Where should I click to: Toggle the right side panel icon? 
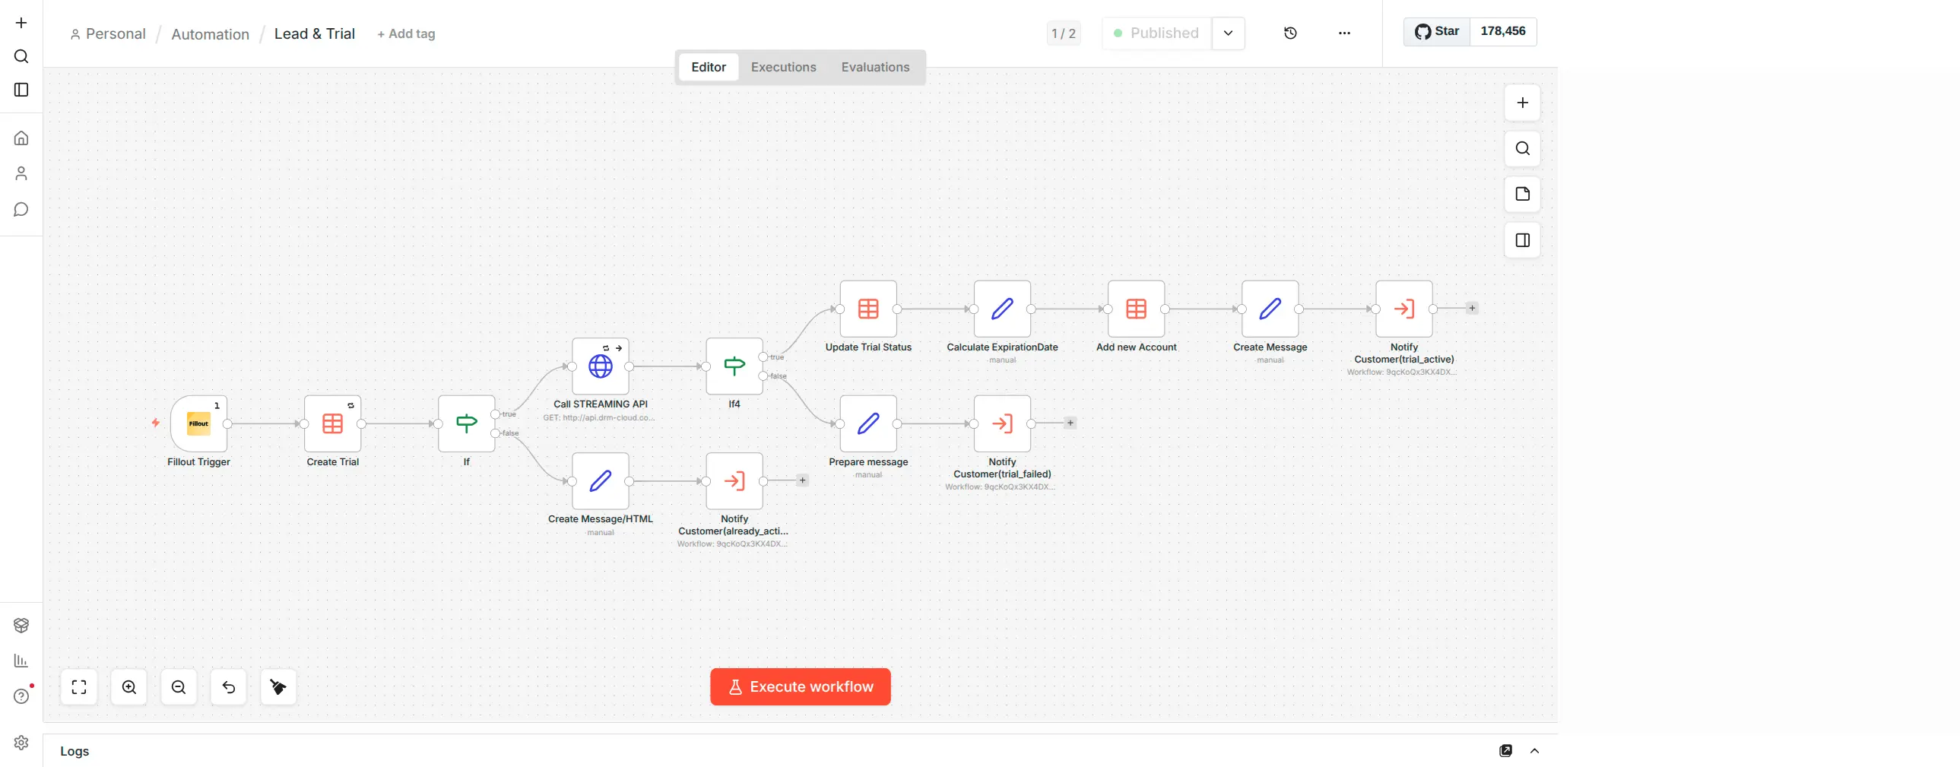pos(1523,240)
